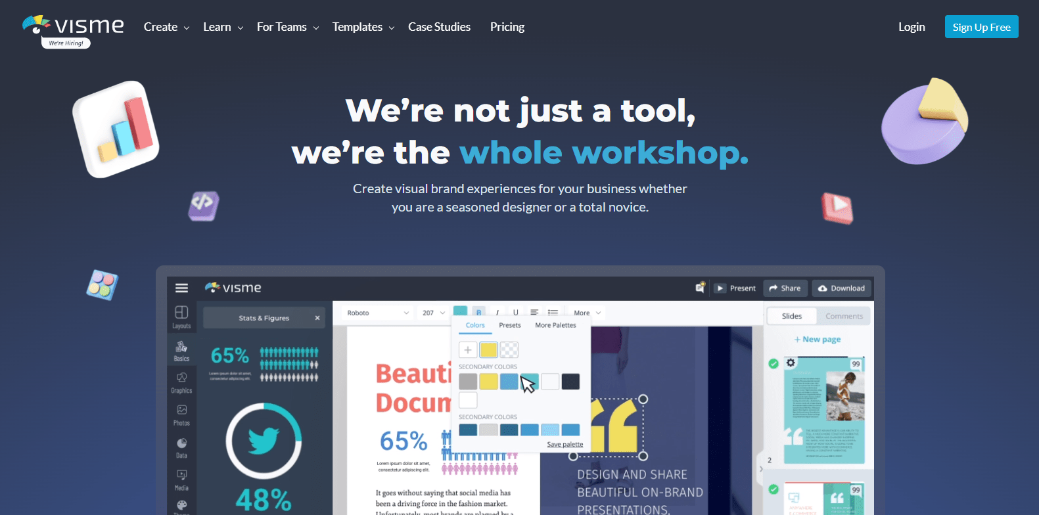This screenshot has width=1039, height=515.
Task: Click the Visme logo in the header
Action: [73, 26]
